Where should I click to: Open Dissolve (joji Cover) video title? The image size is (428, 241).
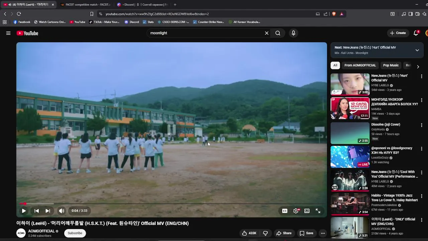386,125
